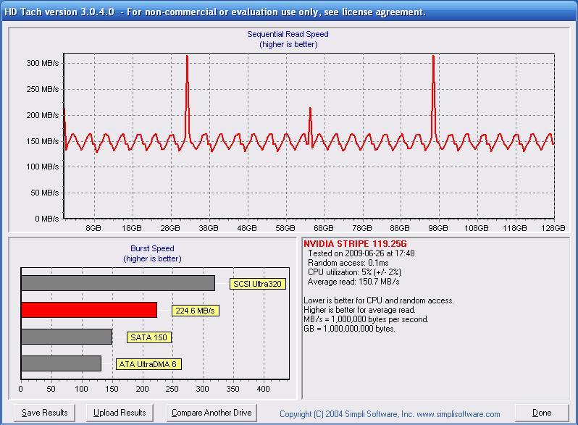Click the HD Tach title bar
578x425 pixels.
(x=289, y=12)
